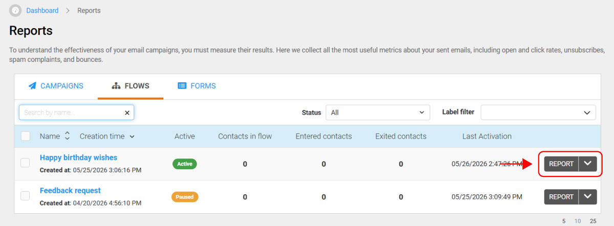Clear the search field with X icon
614x226 pixels.
[127, 112]
